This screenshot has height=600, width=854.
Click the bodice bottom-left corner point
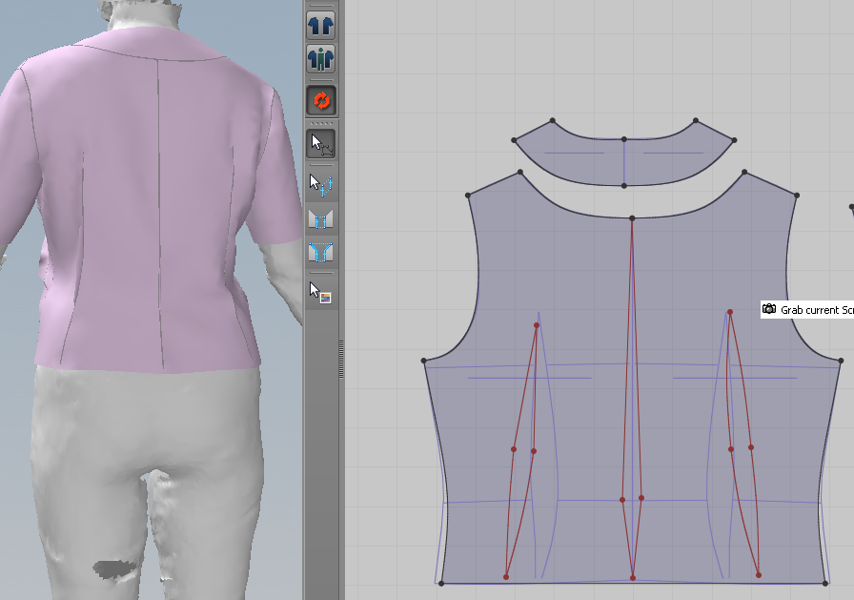coord(441,583)
